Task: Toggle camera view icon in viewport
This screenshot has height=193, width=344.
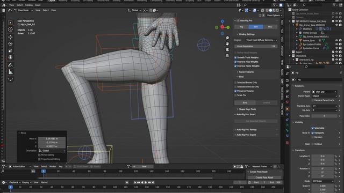Action: pos(227,50)
